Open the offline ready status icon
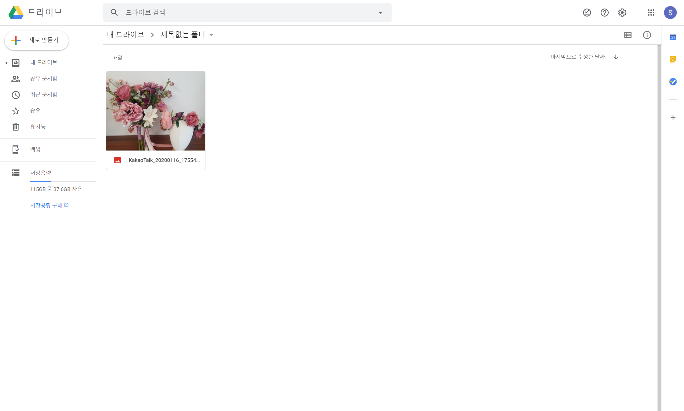Viewport: 684px width, 411px height. coord(587,13)
